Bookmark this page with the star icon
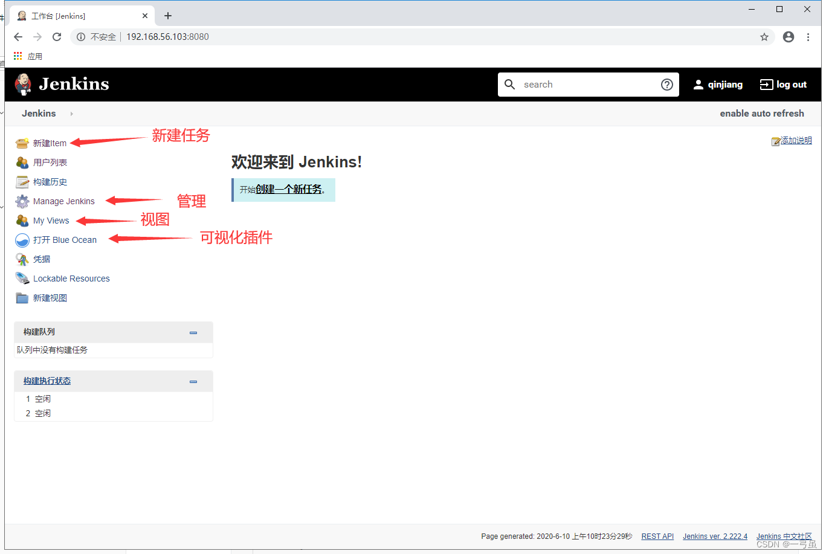Screen dimensions: 826x554 764,37
